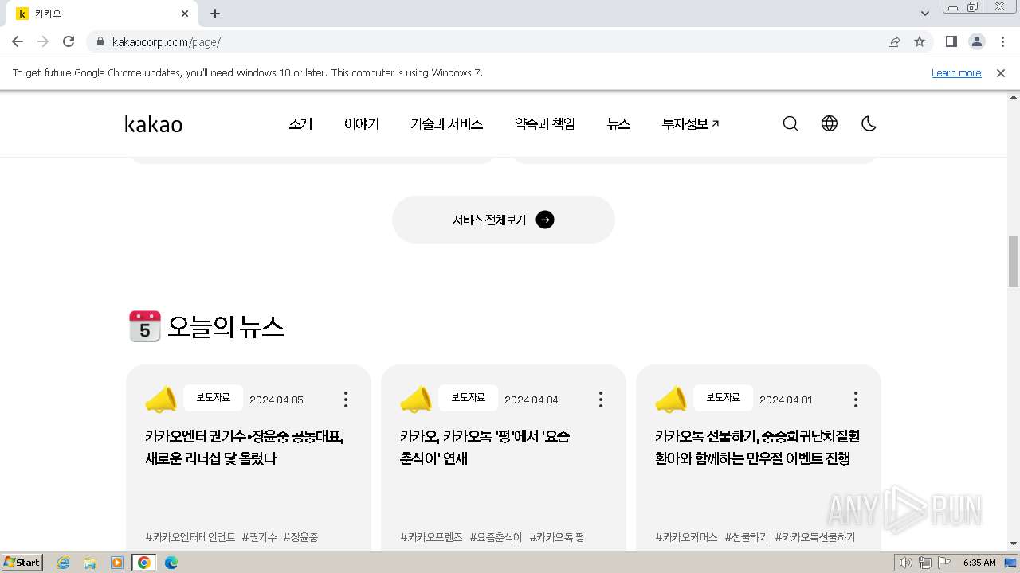Open Microsoft Edge from taskbar
The image size is (1020, 573).
pyautogui.click(x=171, y=563)
